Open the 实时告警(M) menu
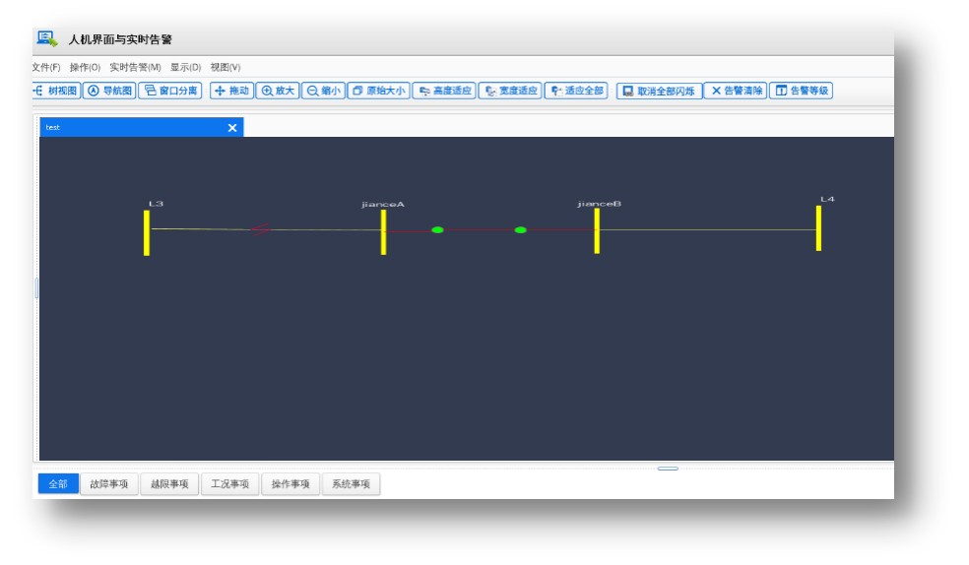 135,67
